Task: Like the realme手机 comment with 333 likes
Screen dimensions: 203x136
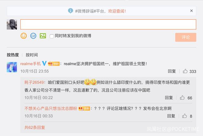Action: tap(185, 71)
